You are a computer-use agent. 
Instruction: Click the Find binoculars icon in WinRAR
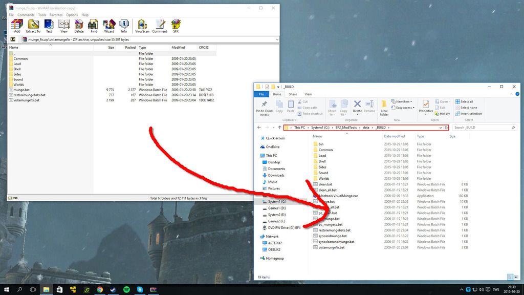[x=94, y=26]
